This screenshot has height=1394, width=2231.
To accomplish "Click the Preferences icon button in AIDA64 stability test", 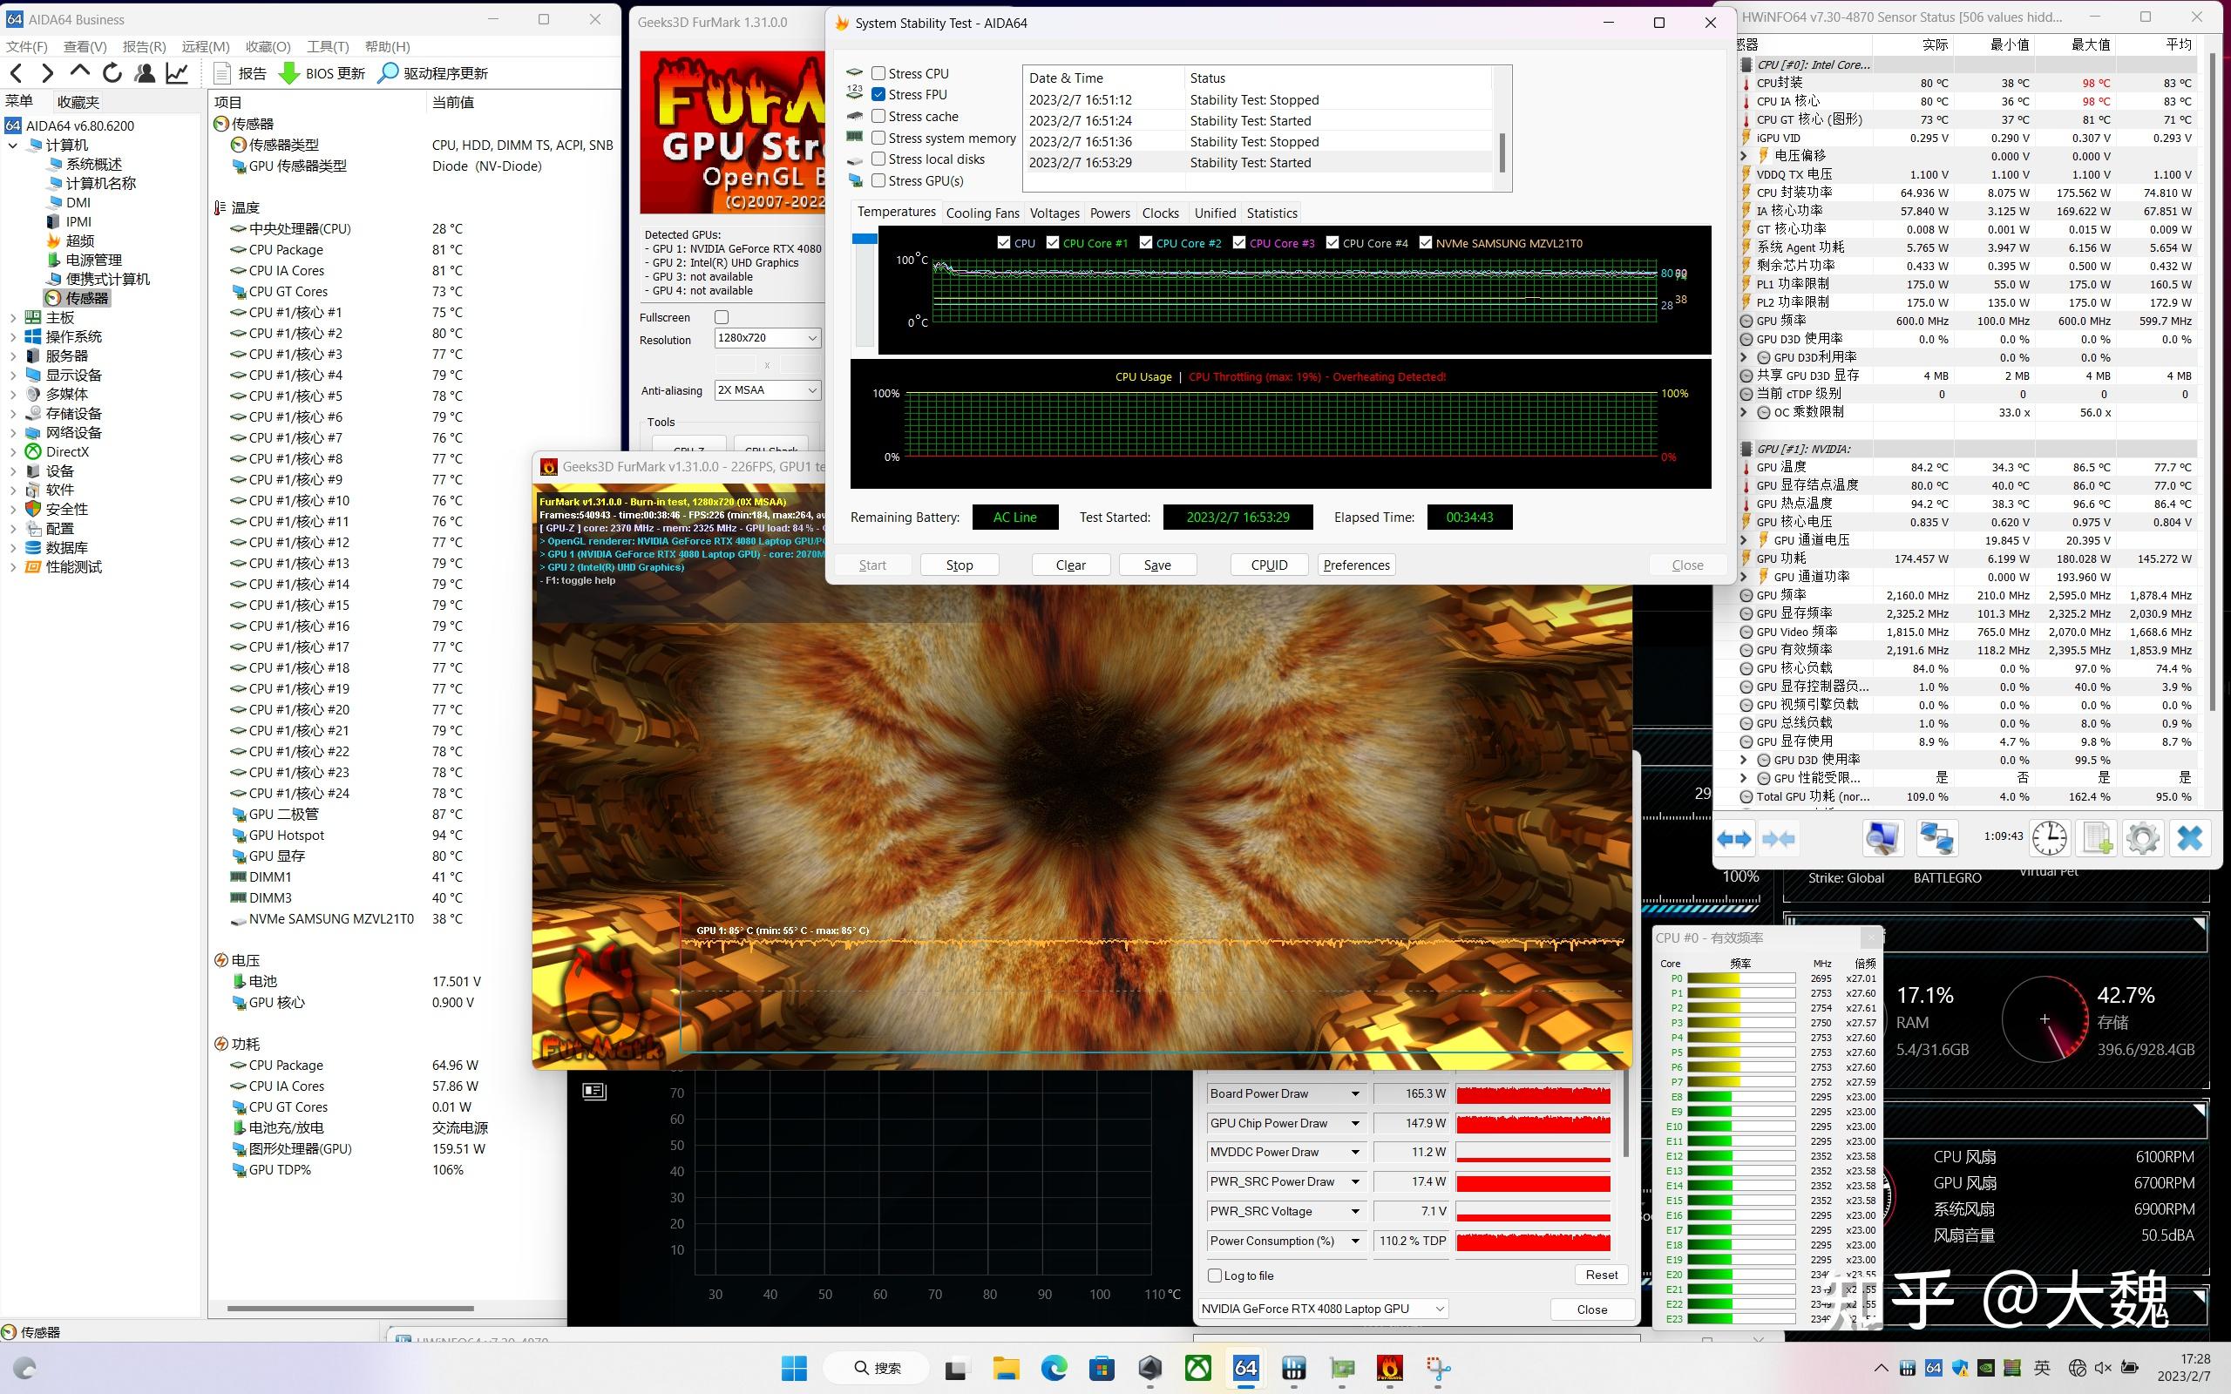I will coord(1356,564).
